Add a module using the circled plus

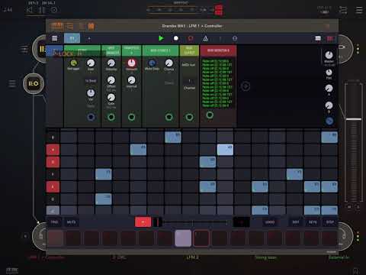click(x=246, y=86)
